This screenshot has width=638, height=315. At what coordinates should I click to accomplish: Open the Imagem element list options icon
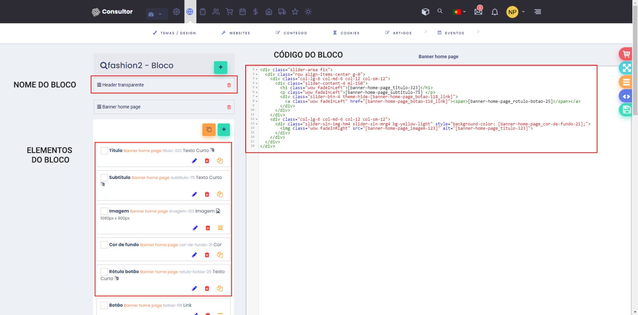pyautogui.click(x=220, y=228)
